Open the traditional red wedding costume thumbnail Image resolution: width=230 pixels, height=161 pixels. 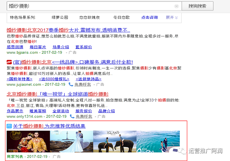point(28,141)
